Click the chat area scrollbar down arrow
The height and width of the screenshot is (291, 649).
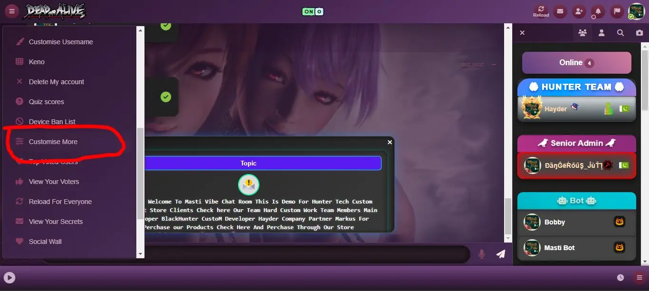[x=508, y=238]
